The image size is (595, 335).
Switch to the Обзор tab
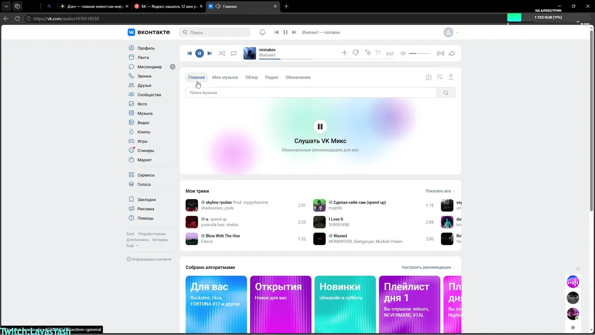point(251,77)
